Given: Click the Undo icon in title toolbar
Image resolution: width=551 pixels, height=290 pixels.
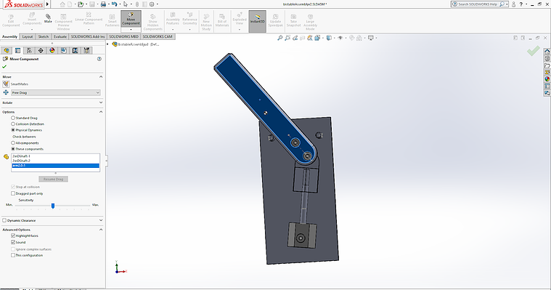Looking at the screenshot, I should tap(114, 4).
